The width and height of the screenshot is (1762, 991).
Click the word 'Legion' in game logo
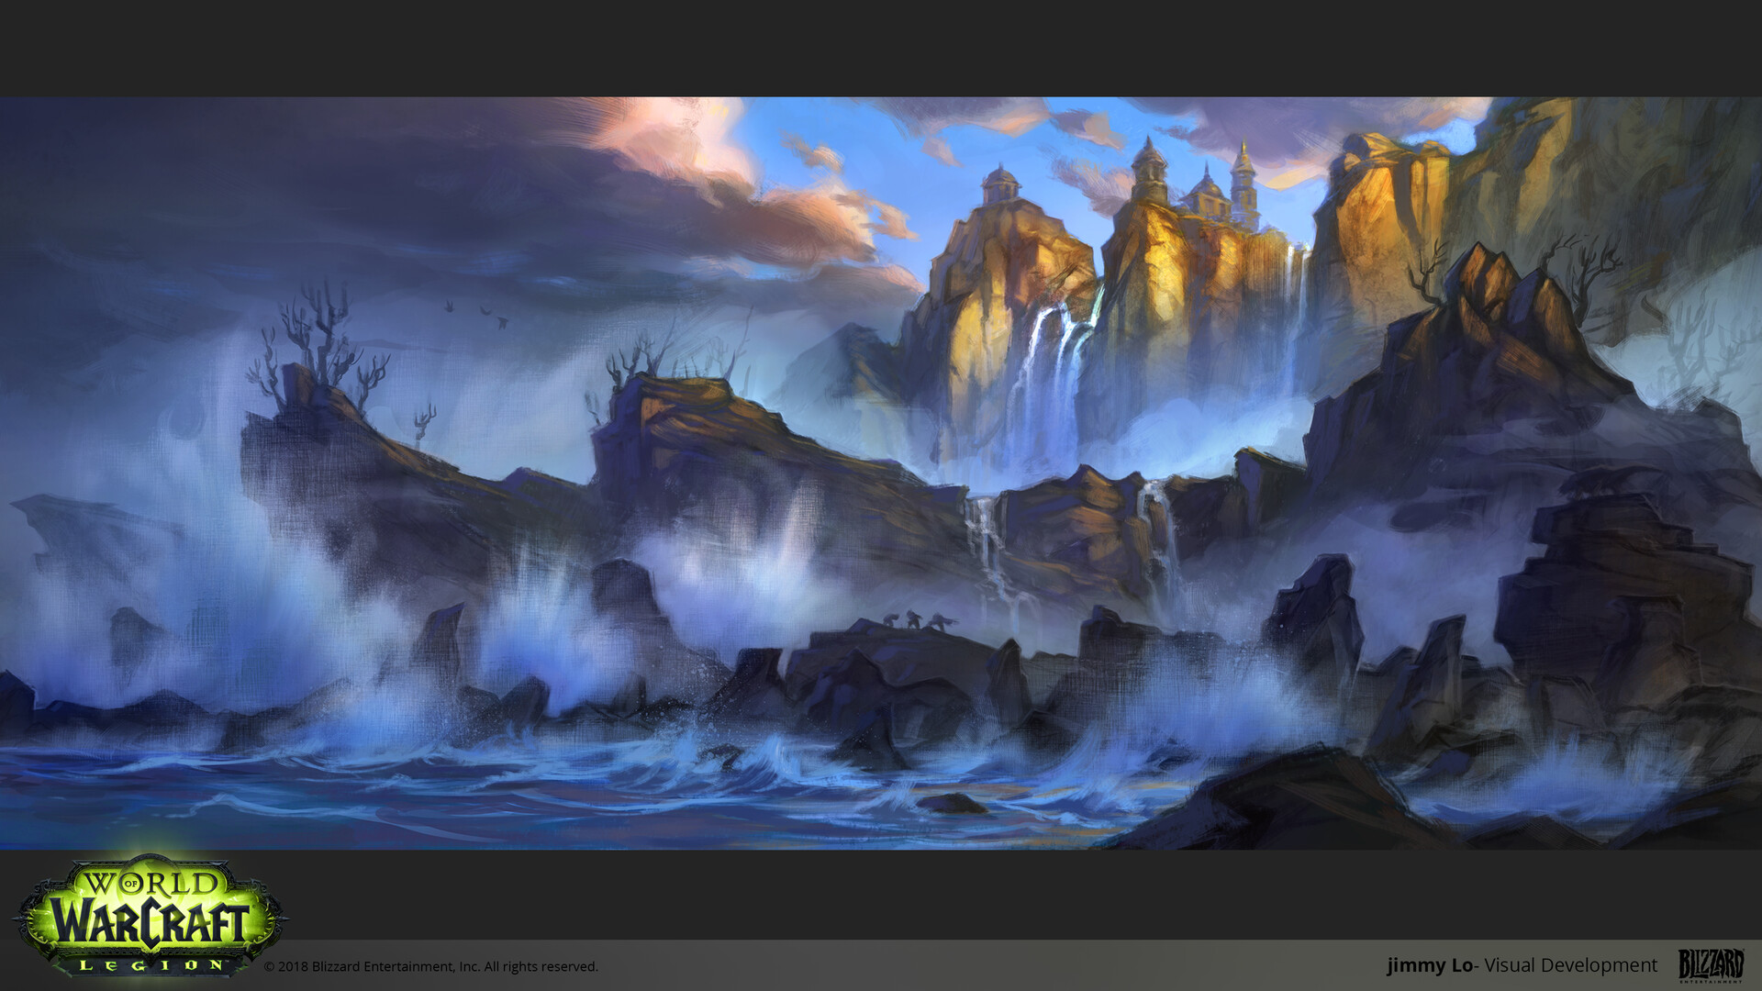coord(151,965)
